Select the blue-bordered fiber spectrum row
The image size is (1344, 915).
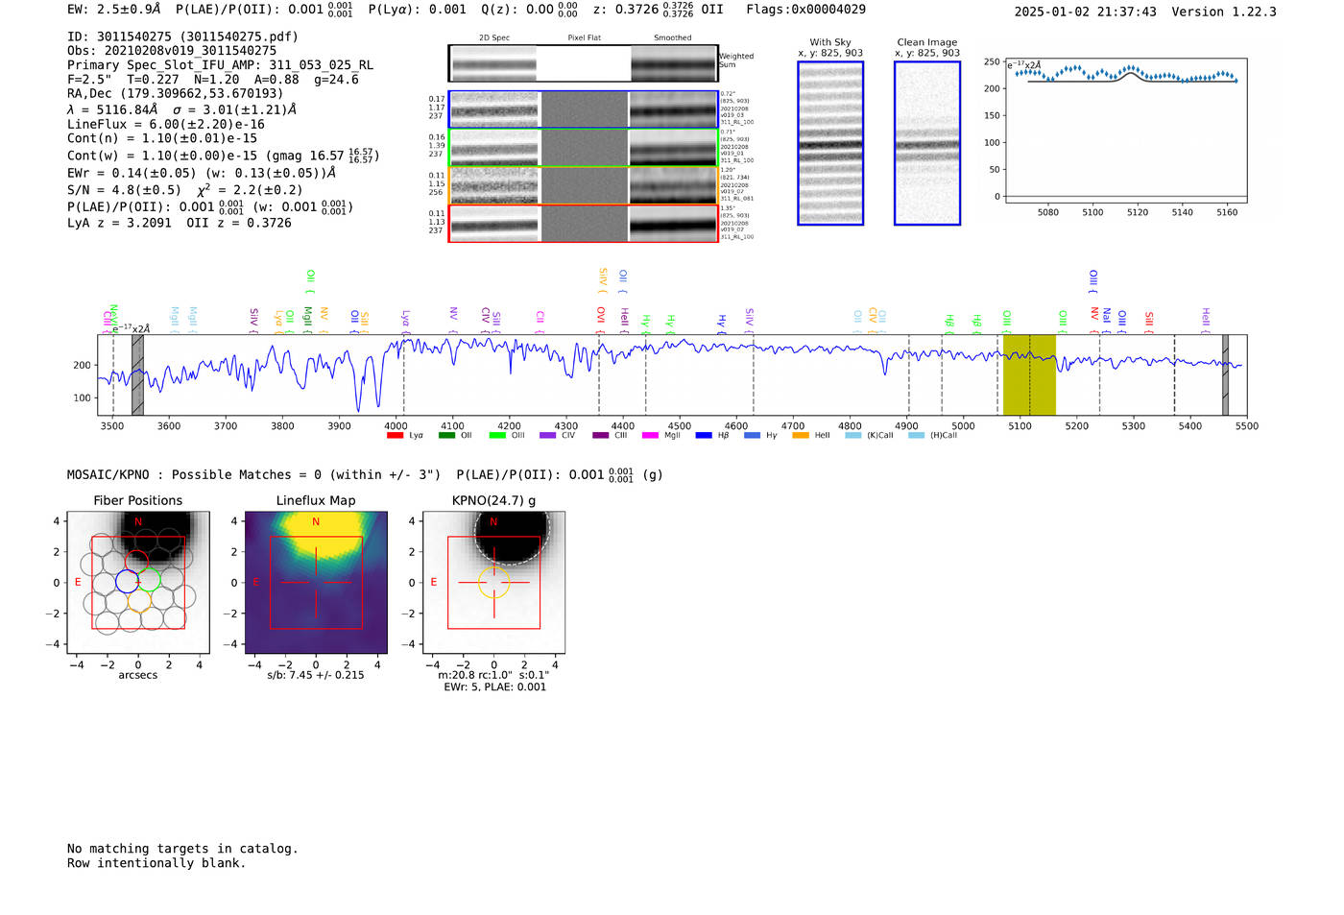tap(583, 109)
